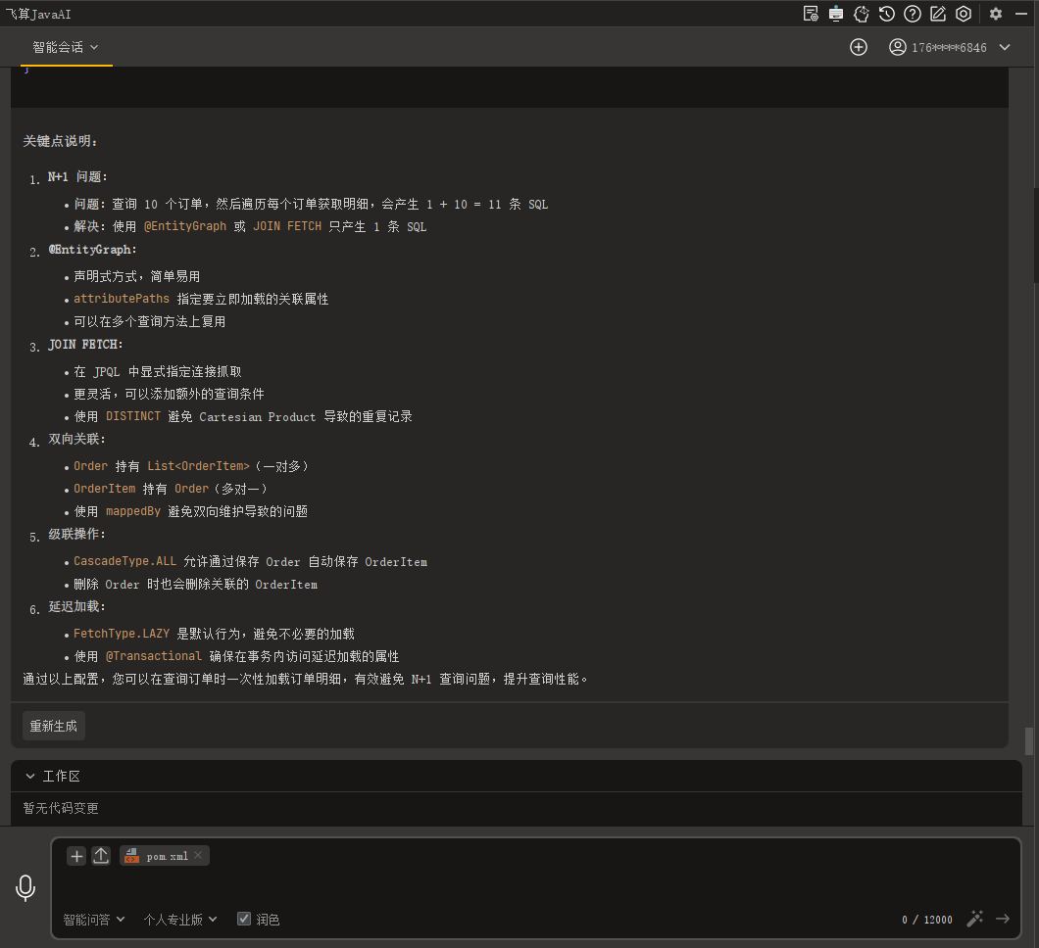Click the 暂无代码变更 text
This screenshot has width=1039, height=948.
61,808
